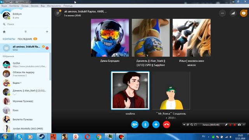Click the contact list vertical scrollbar

coord(50,66)
